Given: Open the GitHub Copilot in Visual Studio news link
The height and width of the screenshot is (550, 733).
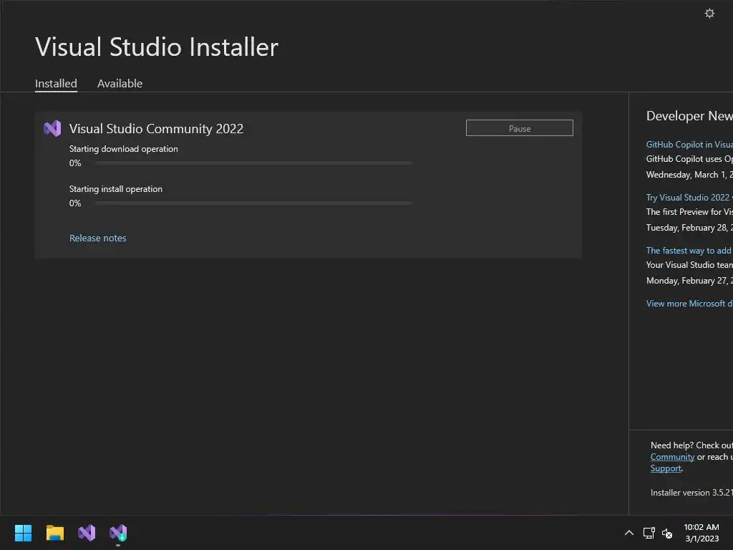Looking at the screenshot, I should [x=689, y=145].
